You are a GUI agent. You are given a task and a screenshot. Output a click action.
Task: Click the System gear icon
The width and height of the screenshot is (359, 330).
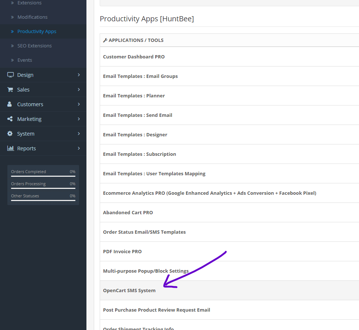(10, 133)
